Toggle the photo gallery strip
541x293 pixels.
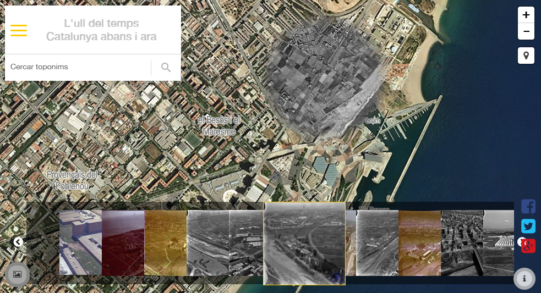pos(17,274)
